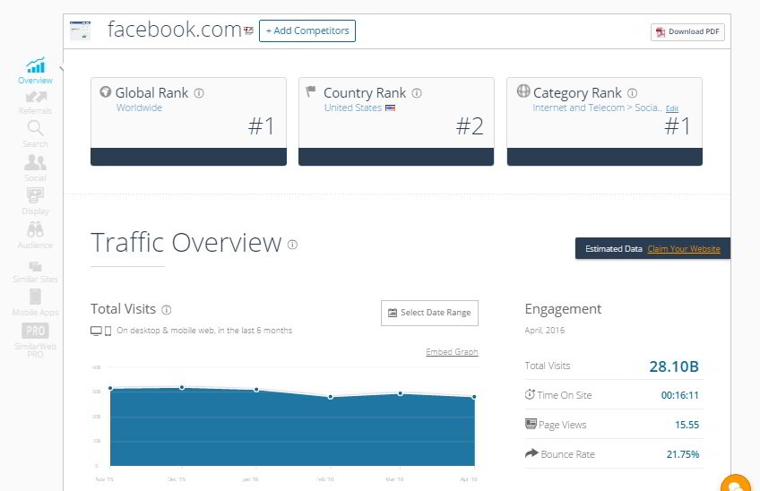Open the Display sidebar section

(x=35, y=201)
